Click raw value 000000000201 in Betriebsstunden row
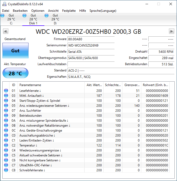The image size is (177, 181). (x=157, y=115)
